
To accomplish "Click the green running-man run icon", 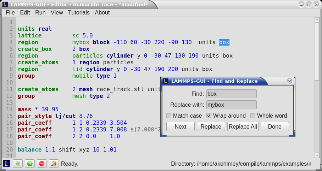I will [30, 164].
